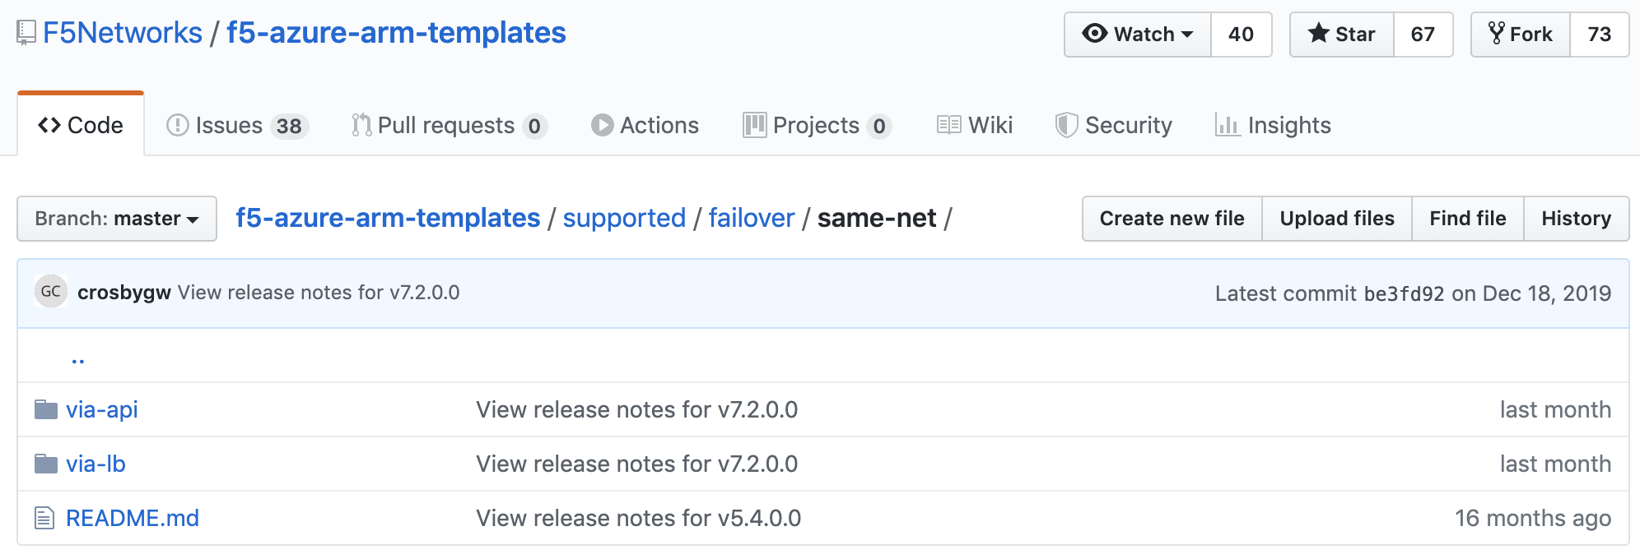Screen dimensions: 1640x554
Task: Open the commit history with History button
Action: [x=1577, y=219]
